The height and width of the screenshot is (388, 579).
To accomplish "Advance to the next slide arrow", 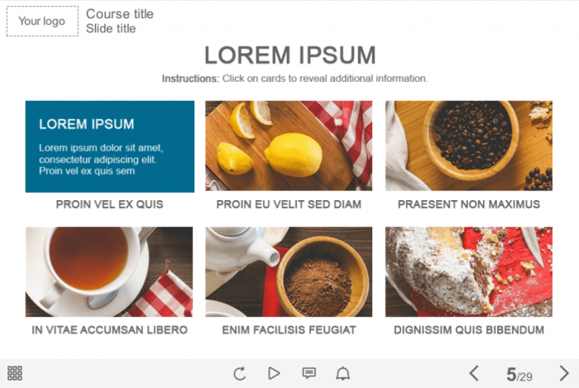I will (x=564, y=373).
